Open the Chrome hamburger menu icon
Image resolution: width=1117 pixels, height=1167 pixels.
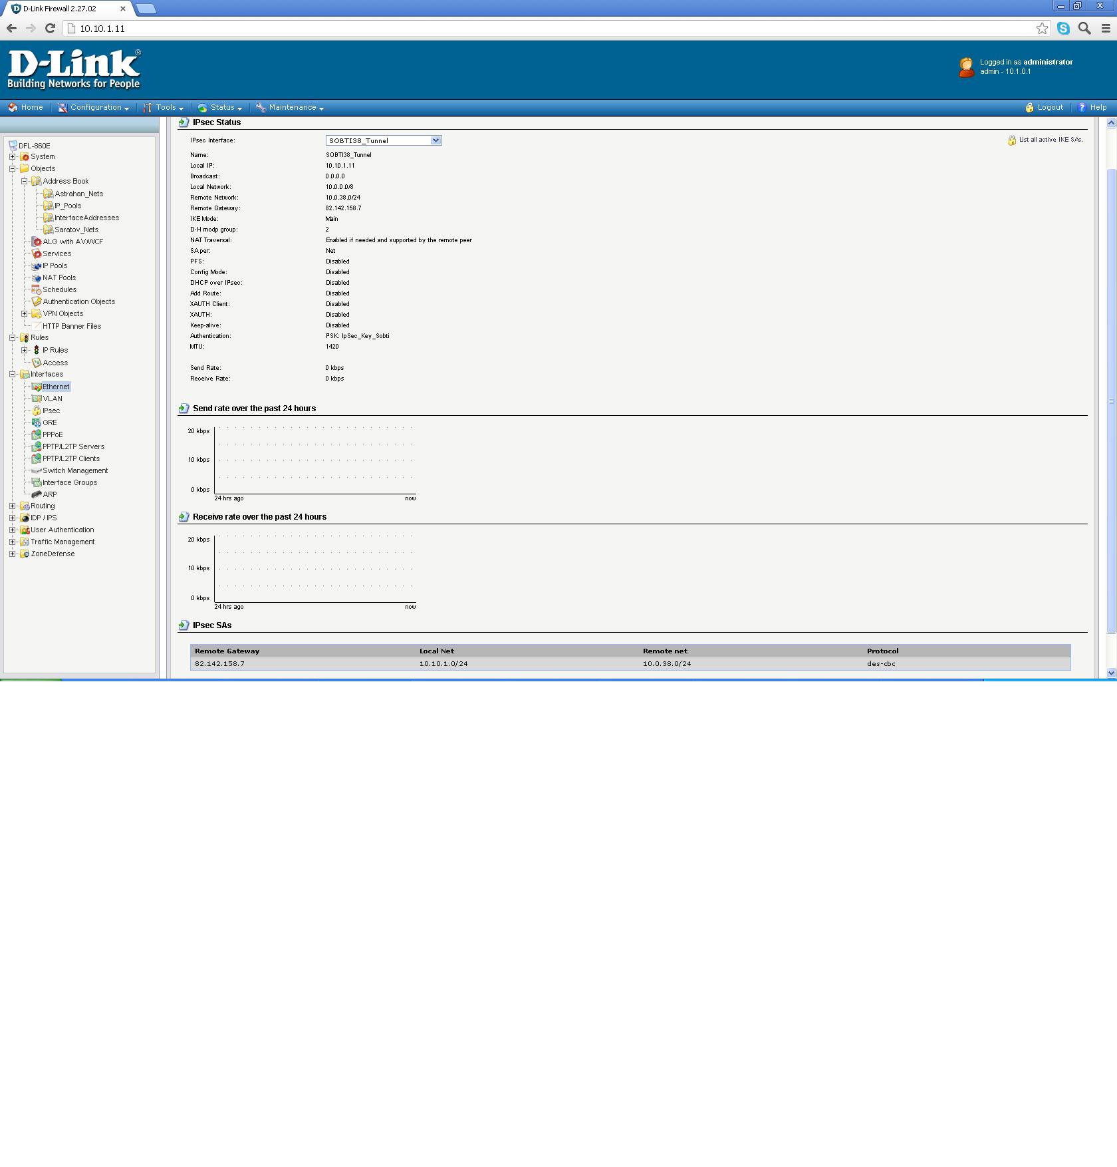[x=1106, y=28]
